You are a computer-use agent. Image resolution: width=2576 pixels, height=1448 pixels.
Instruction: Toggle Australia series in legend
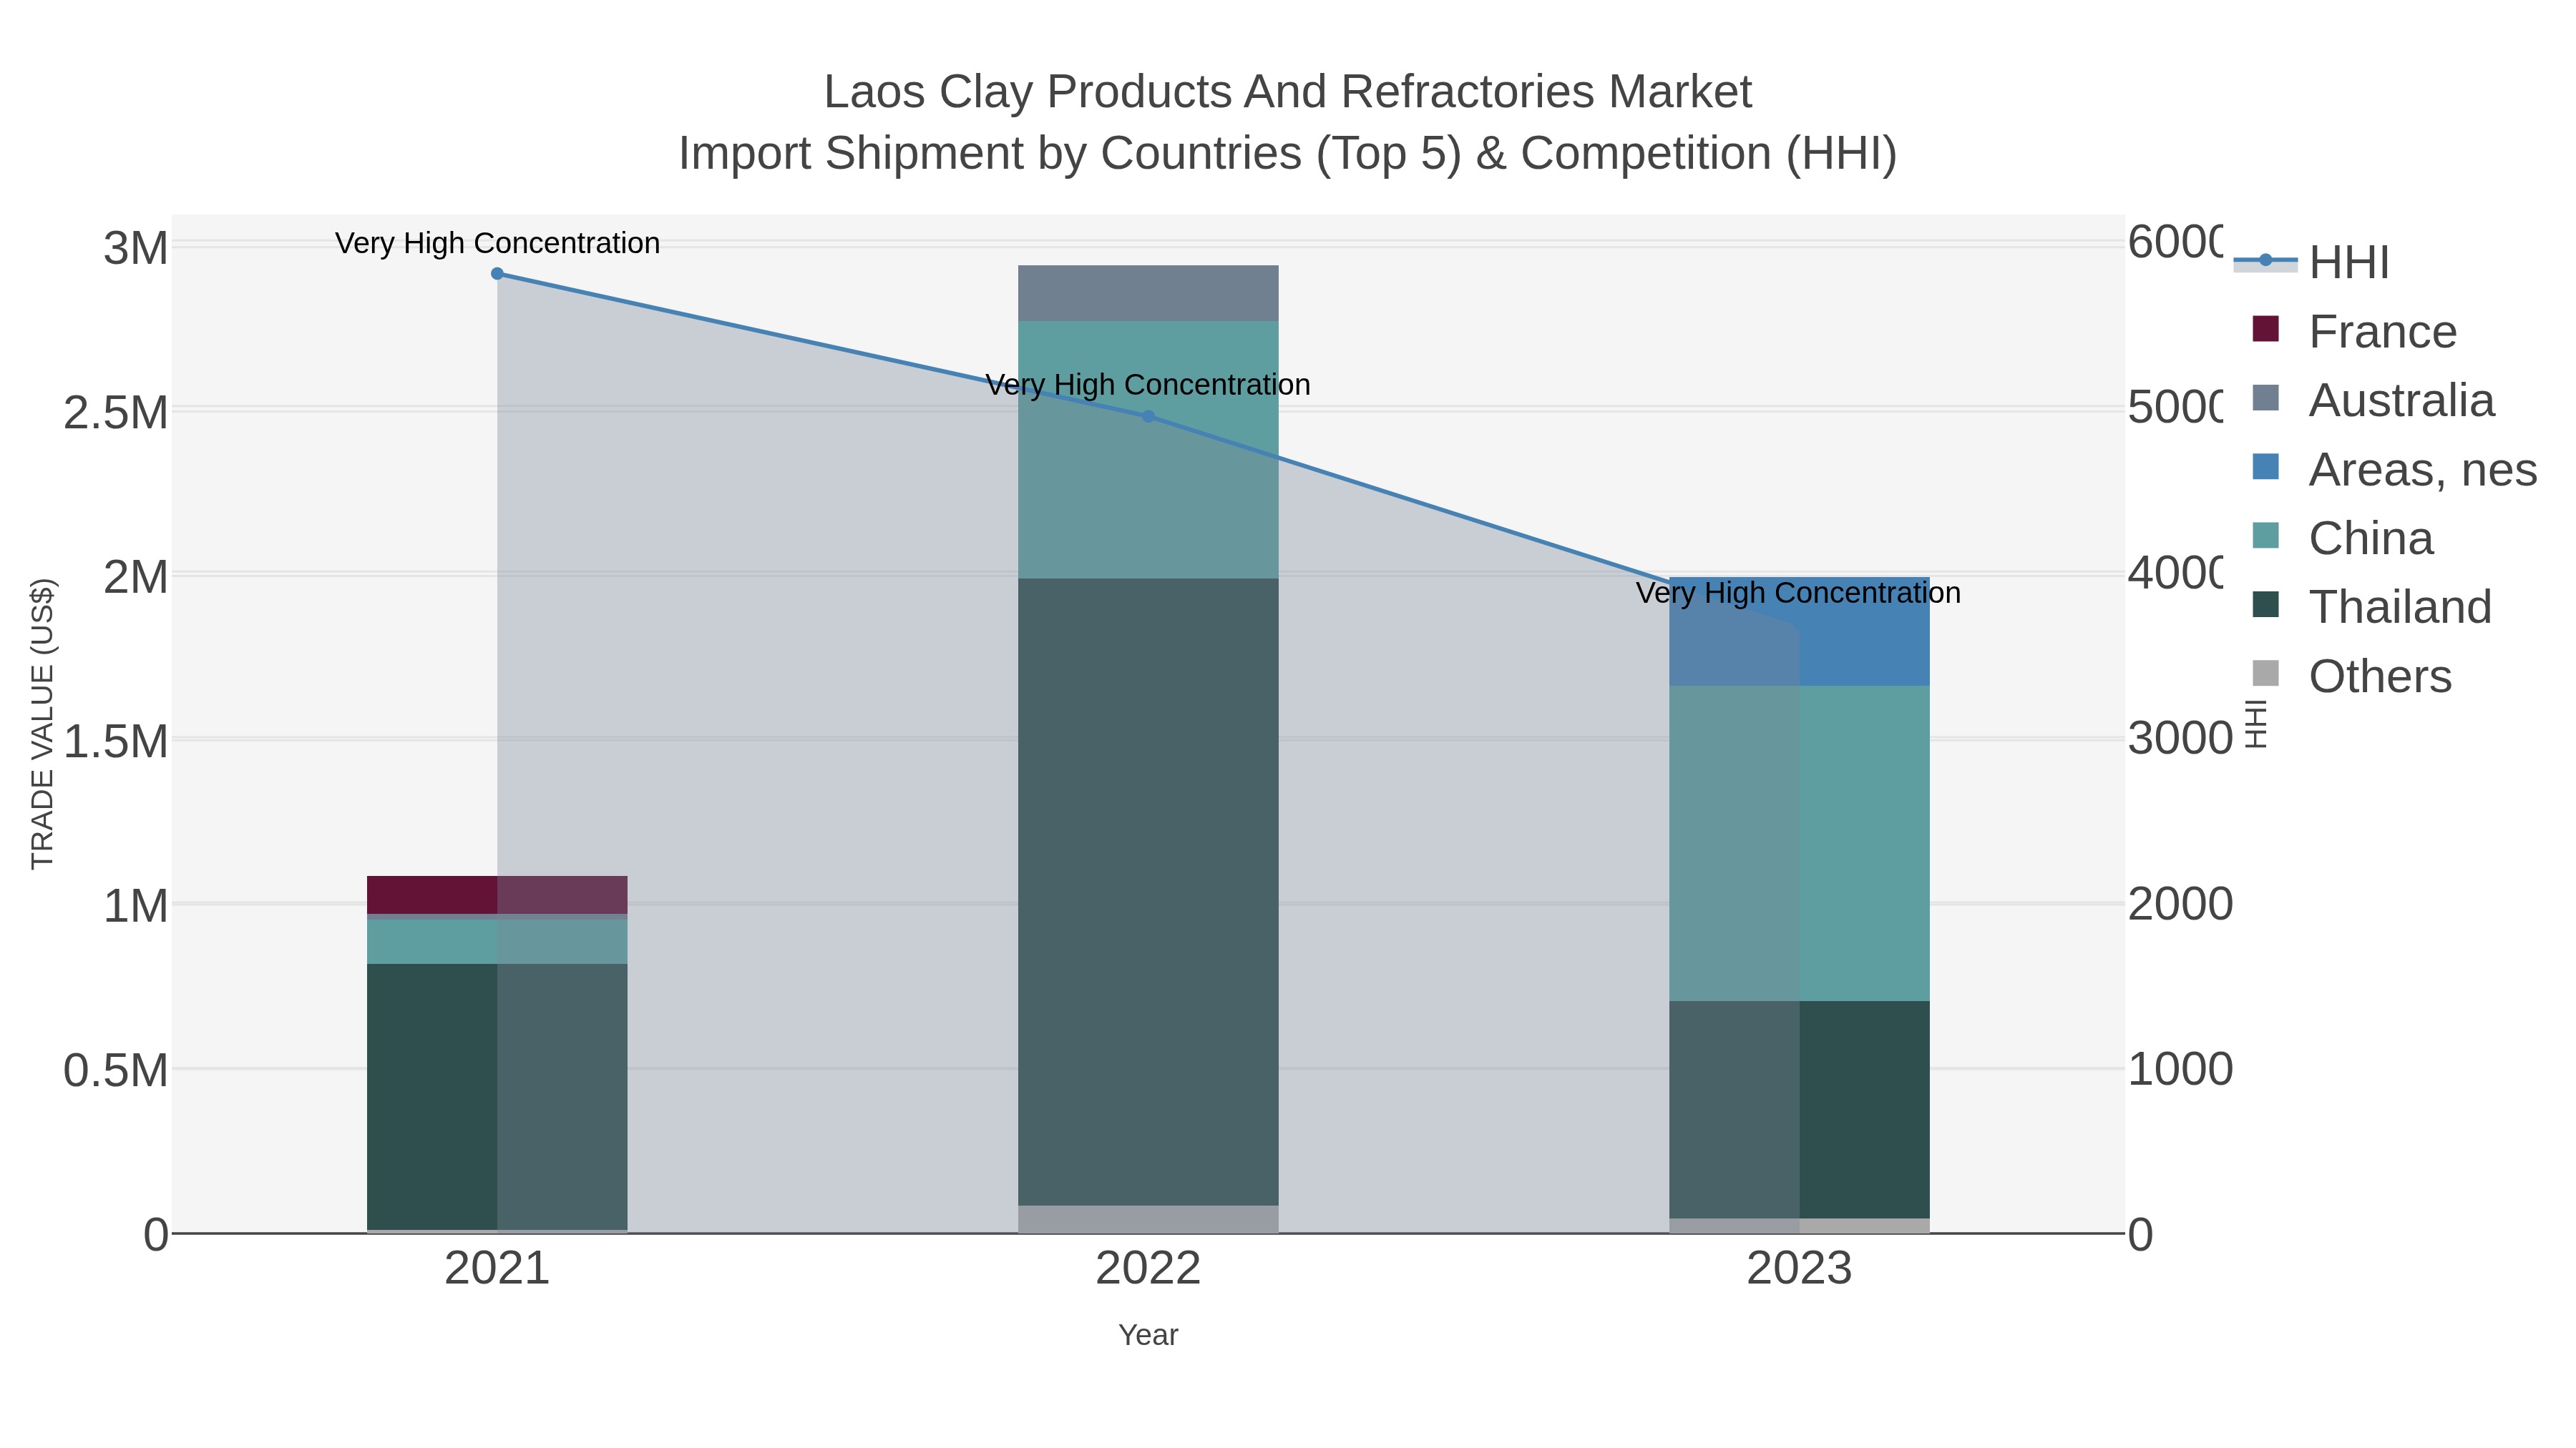[x=2374, y=400]
